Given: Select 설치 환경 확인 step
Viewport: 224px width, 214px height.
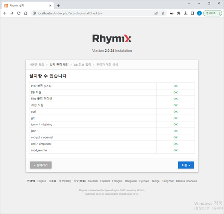Looking at the screenshot, I should point(59,64).
